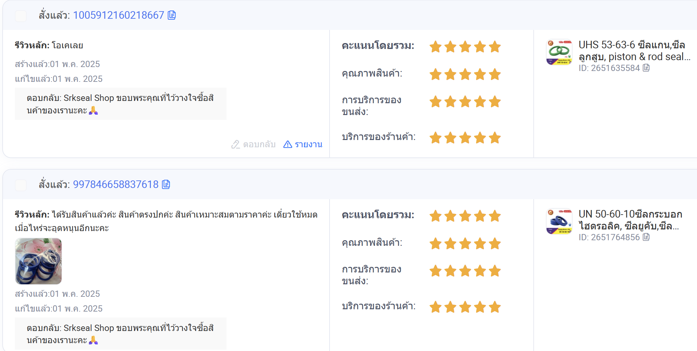
Task: Tick checkbox for order 997846658837618
Action: pyautogui.click(x=21, y=185)
